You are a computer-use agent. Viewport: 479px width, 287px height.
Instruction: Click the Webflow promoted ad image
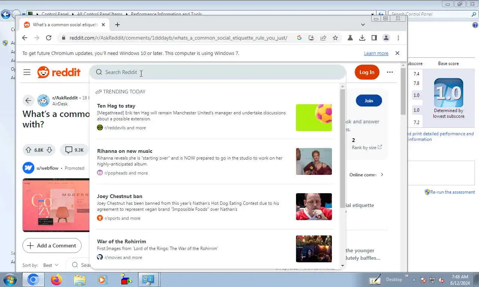tap(56, 205)
